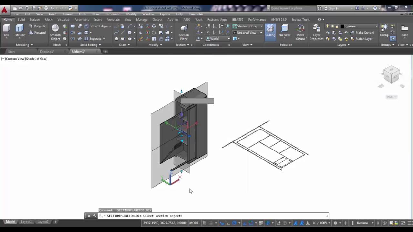
Task: Click the Plot printer icon
Action: pos(46,8)
